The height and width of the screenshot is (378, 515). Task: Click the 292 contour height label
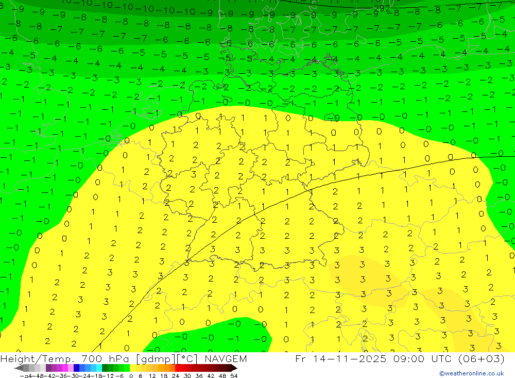pyautogui.click(x=382, y=8)
